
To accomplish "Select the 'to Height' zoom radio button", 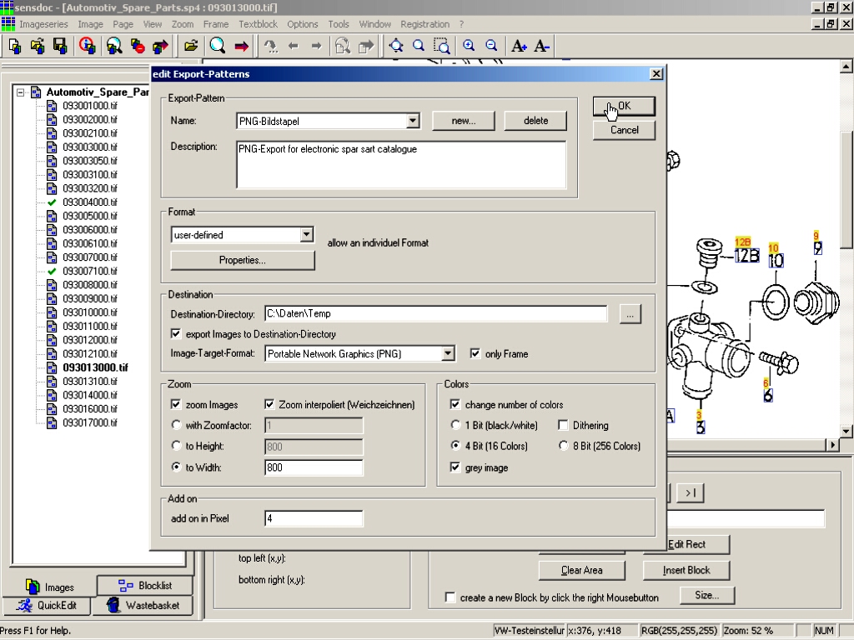I will click(x=176, y=447).
